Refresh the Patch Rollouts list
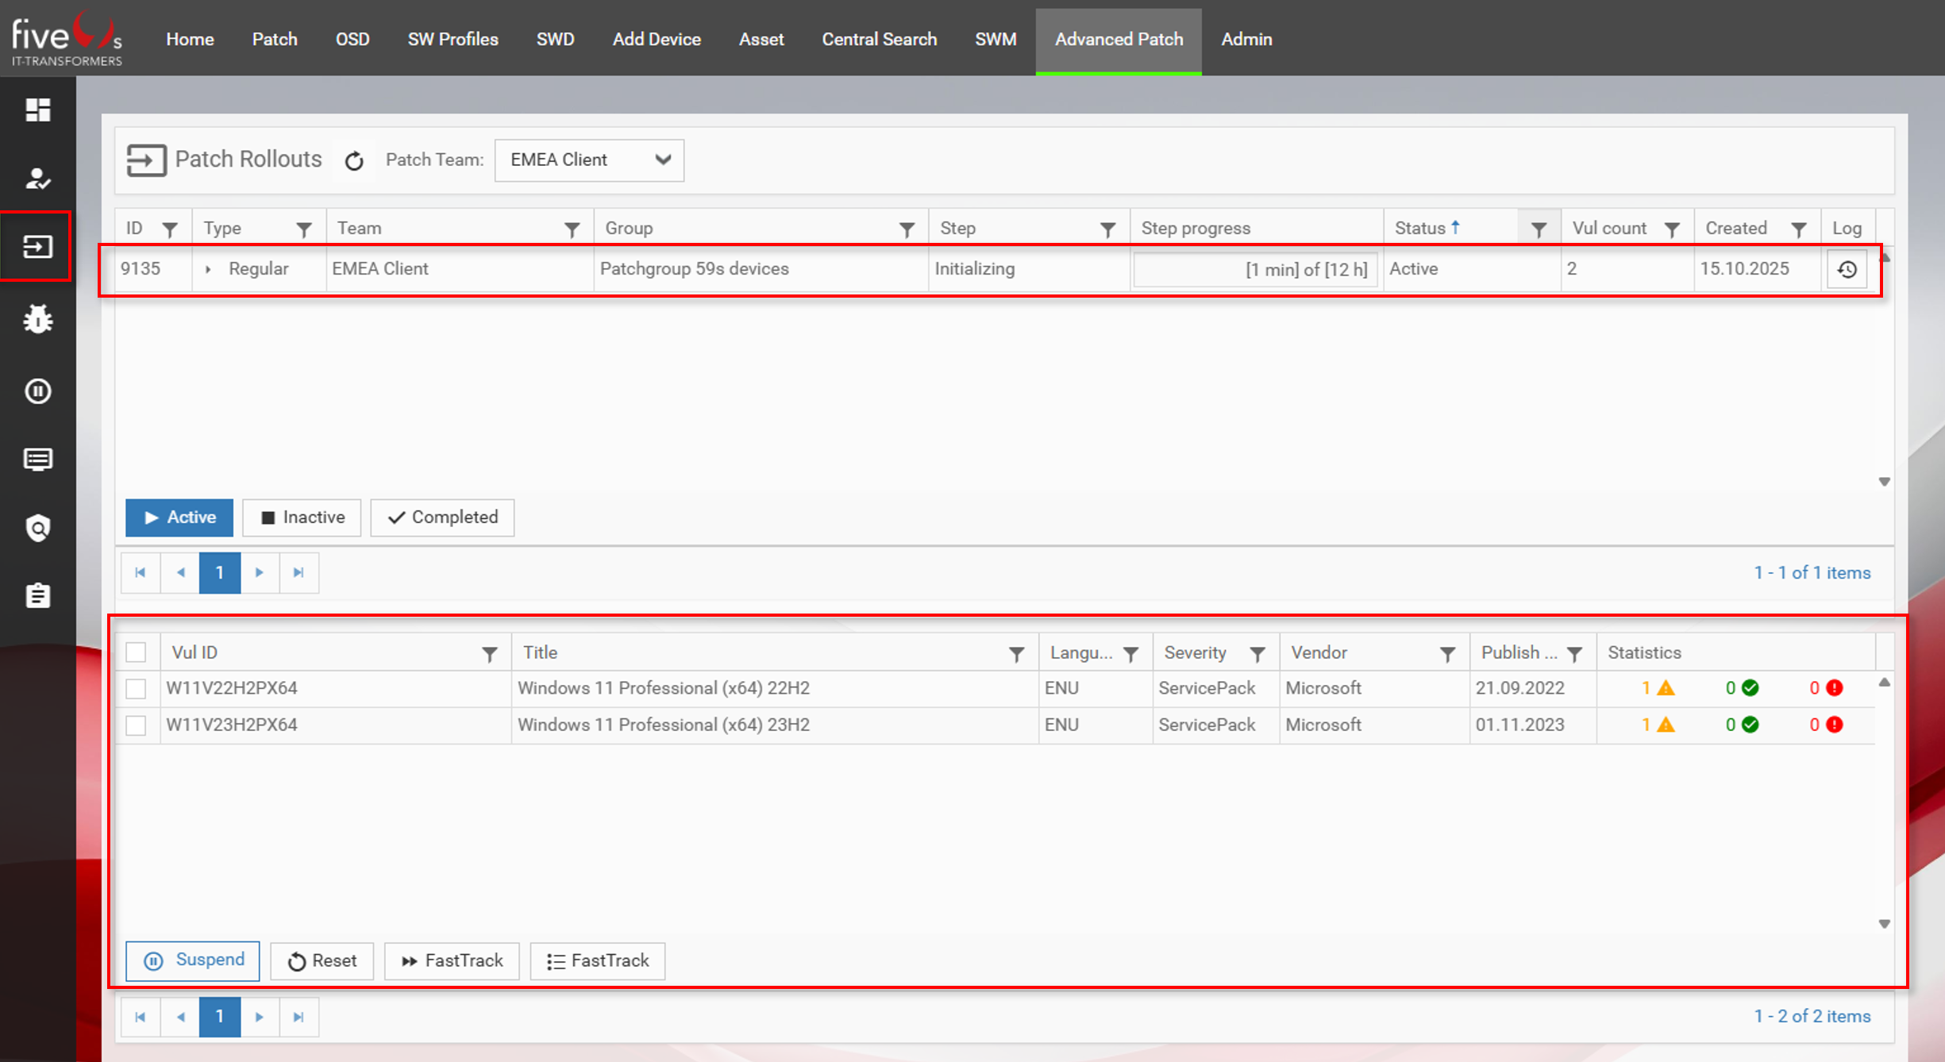Image resolution: width=1945 pixels, height=1062 pixels. tap(354, 161)
